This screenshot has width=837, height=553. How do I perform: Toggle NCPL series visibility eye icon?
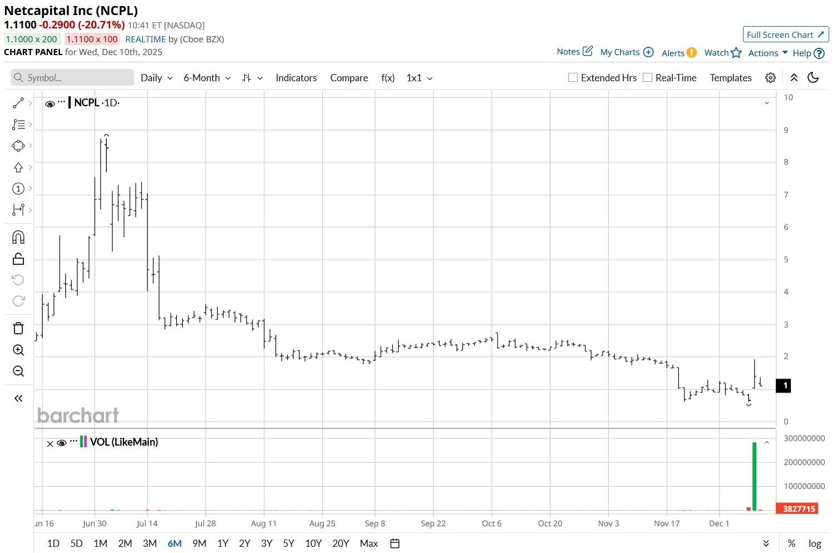point(50,104)
